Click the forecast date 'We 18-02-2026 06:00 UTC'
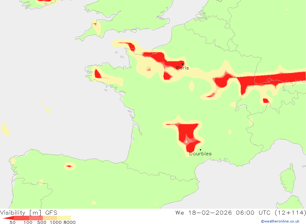The width and height of the screenshot is (306, 224). [223, 212]
